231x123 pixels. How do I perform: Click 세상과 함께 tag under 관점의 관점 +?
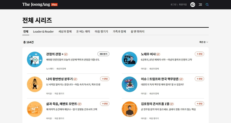pyautogui.click(x=61, y=69)
